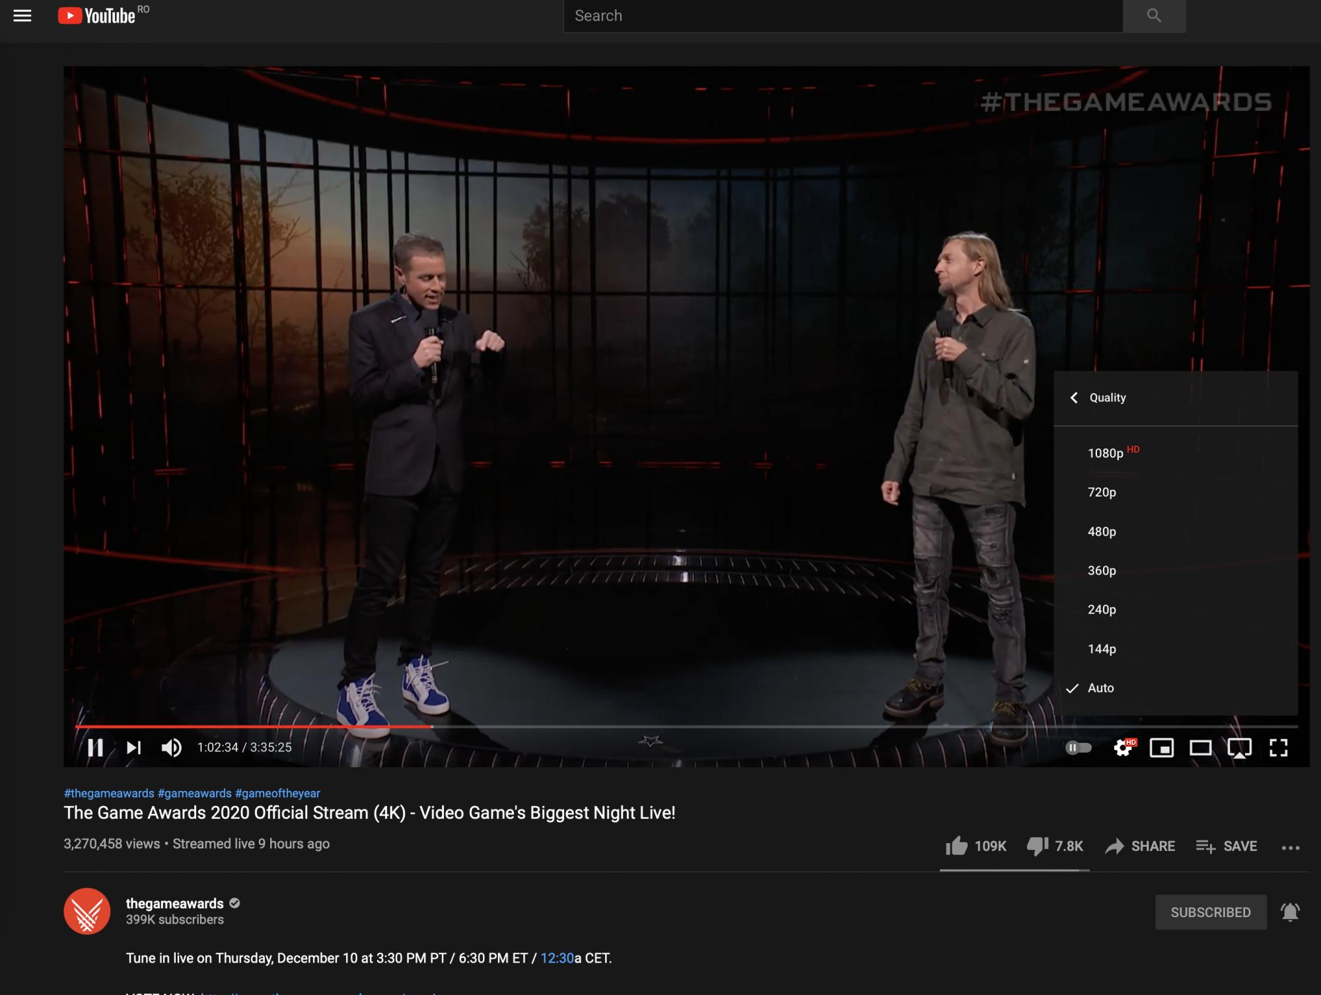This screenshot has width=1321, height=995.
Task: Skip to the next video
Action: 133,747
